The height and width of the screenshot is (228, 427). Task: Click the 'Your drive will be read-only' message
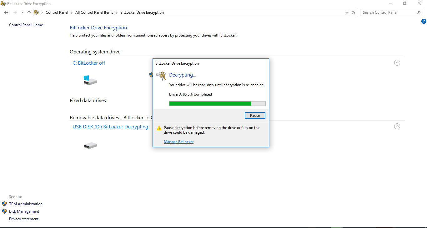pyautogui.click(x=217, y=85)
